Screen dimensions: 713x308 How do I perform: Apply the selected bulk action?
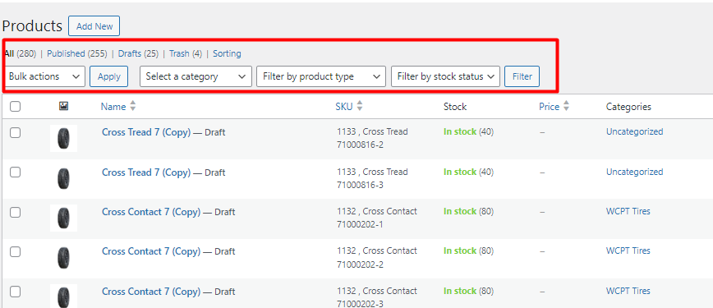coord(108,76)
